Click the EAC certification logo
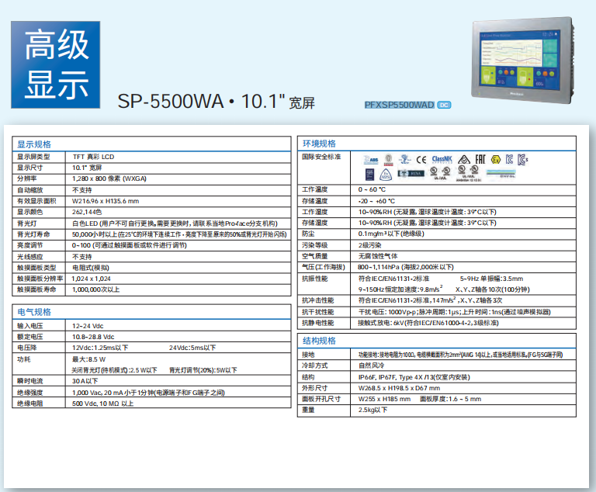Viewport: 596px width, 492px height. [x=480, y=159]
